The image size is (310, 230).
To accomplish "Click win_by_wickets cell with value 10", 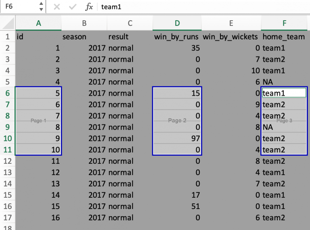I will pos(231,71).
